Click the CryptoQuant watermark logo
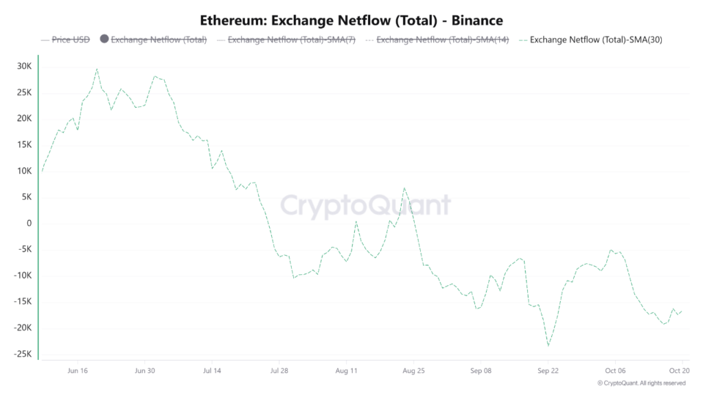 (365, 204)
